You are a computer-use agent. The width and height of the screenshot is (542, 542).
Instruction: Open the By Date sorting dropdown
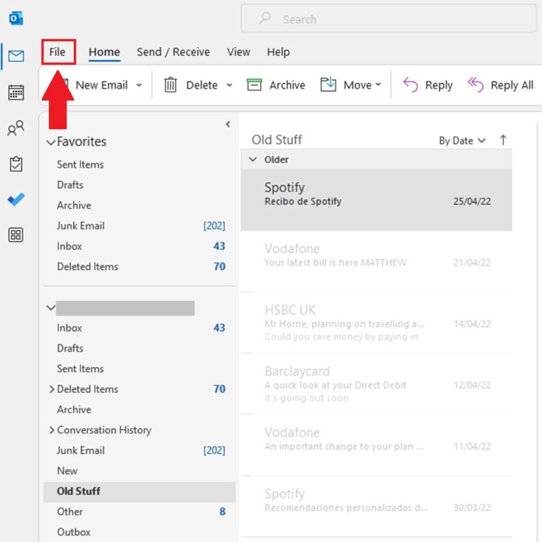tap(461, 141)
